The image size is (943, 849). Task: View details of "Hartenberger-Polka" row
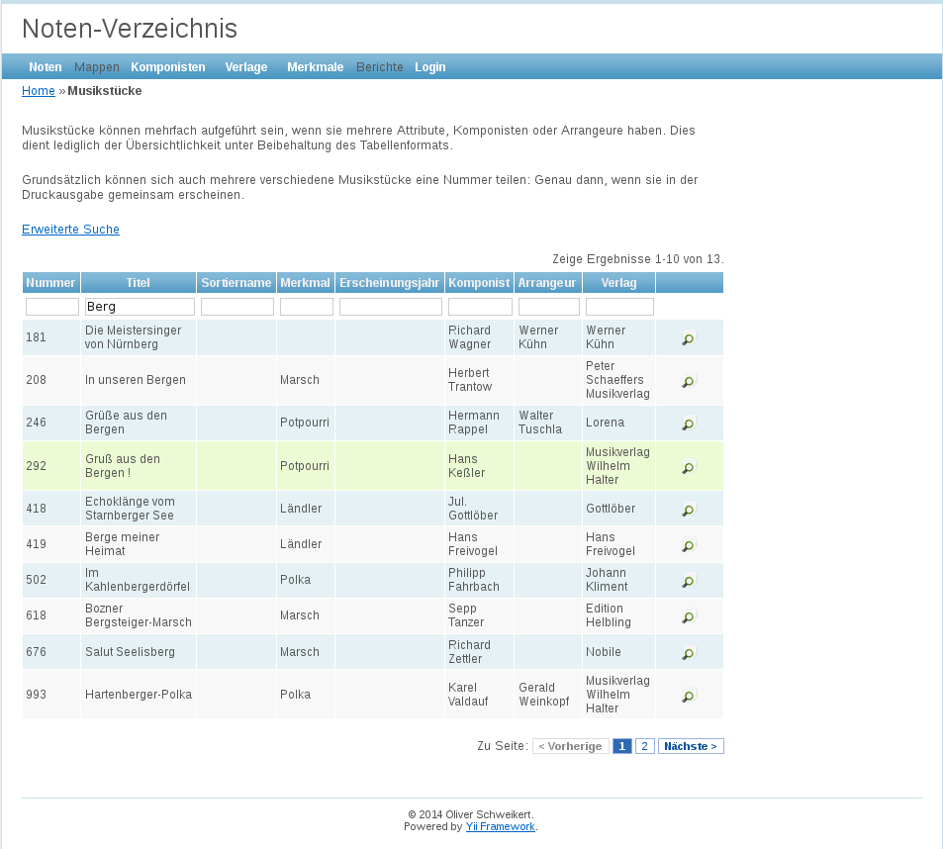pos(687,695)
